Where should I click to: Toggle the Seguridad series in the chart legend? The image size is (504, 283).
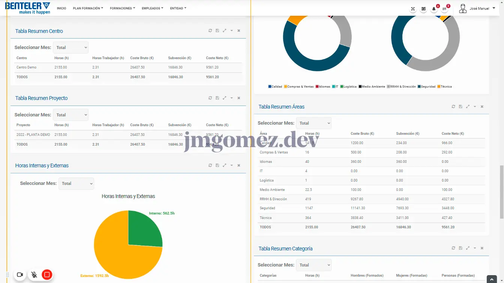(426, 86)
